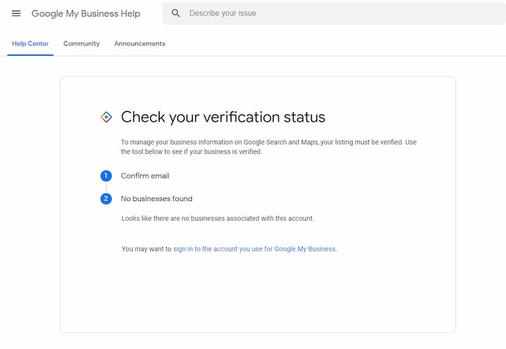Open the Community tab

coord(82,43)
